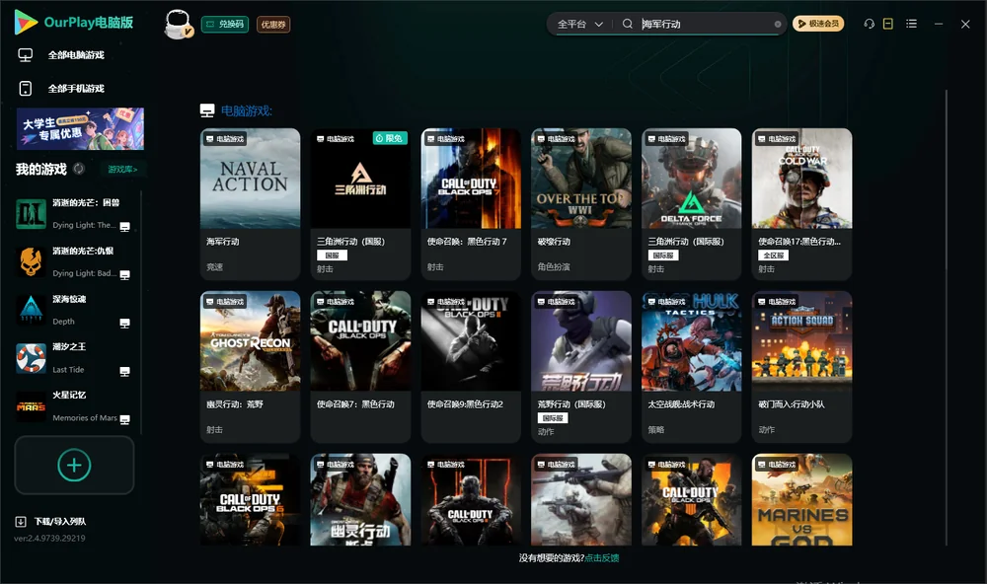Open 消逝的光芒:仇恨 in my games list
Viewport: 987px width, 584px height.
[72, 261]
